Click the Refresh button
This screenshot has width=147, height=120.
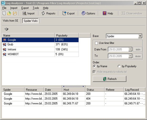tap(109, 79)
